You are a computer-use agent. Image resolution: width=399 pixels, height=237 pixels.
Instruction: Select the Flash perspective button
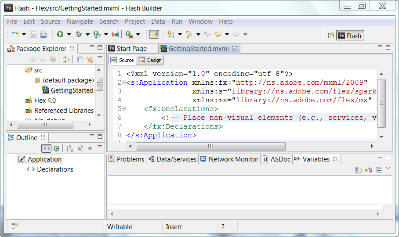click(x=350, y=36)
